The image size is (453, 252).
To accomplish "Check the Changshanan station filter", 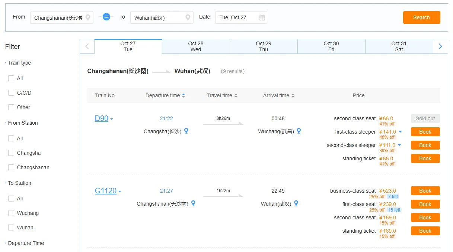I will click(x=11, y=167).
